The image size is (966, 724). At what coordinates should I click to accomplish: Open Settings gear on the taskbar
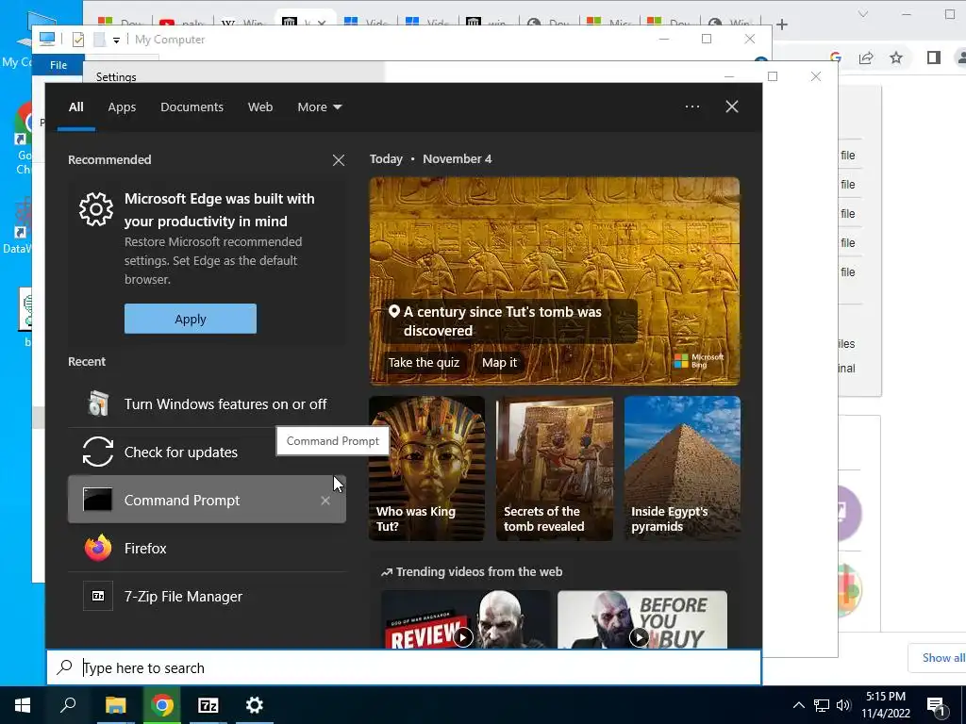(x=255, y=705)
